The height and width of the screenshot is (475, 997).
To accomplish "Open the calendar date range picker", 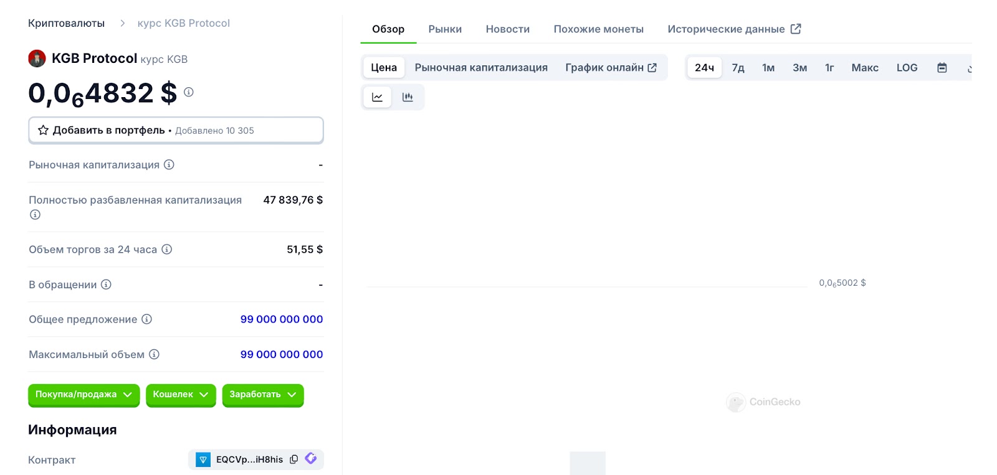I will click(x=942, y=68).
